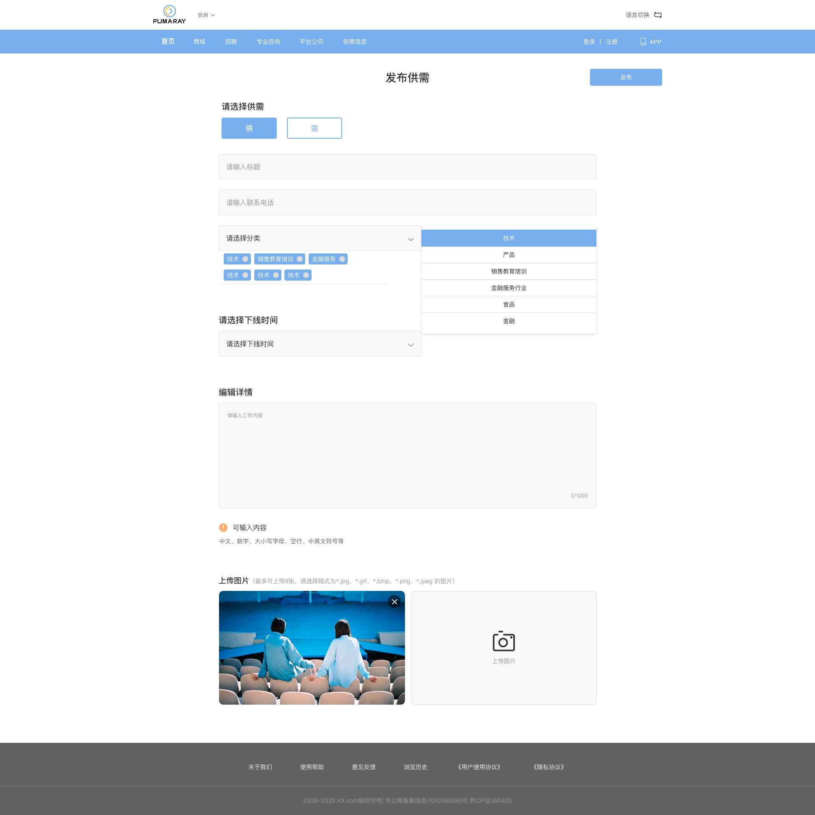Select 食品 in the category list
The image size is (815, 815).
click(509, 304)
